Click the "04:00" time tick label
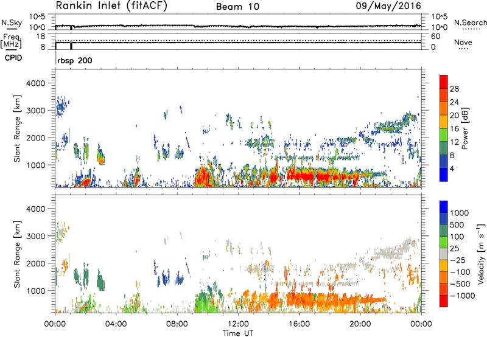The width and height of the screenshot is (487, 337). [x=116, y=324]
